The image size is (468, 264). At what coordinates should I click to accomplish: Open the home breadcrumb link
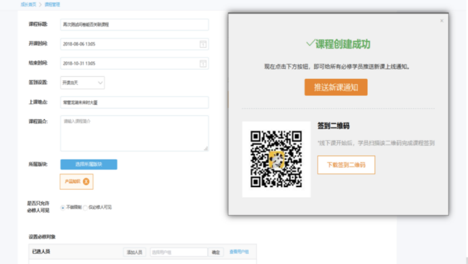click(x=29, y=5)
